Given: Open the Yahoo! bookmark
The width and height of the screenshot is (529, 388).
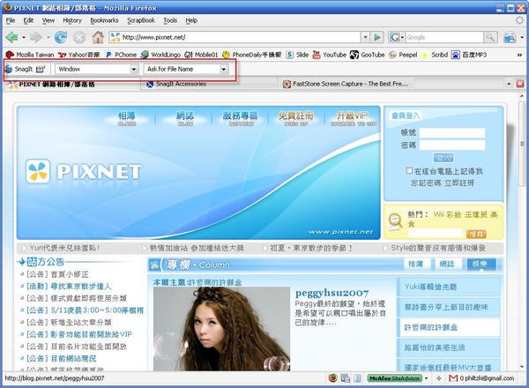Looking at the screenshot, I should pyautogui.click(x=79, y=55).
